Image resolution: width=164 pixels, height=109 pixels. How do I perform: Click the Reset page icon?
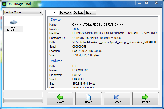tap(88, 97)
